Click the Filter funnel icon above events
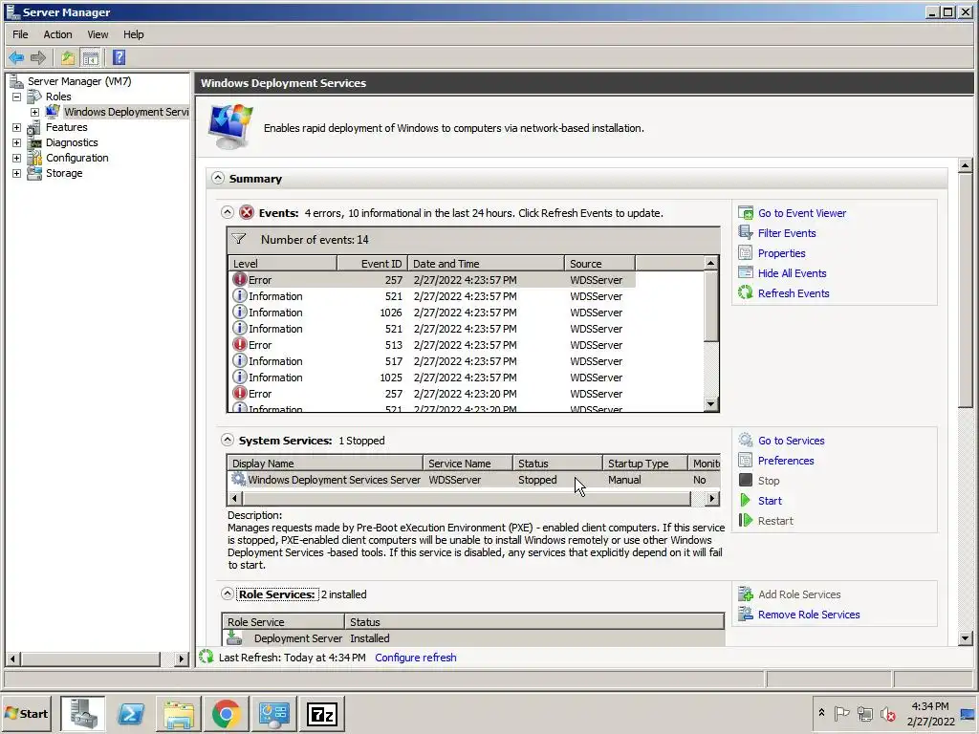This screenshot has width=979, height=734. [x=238, y=239]
